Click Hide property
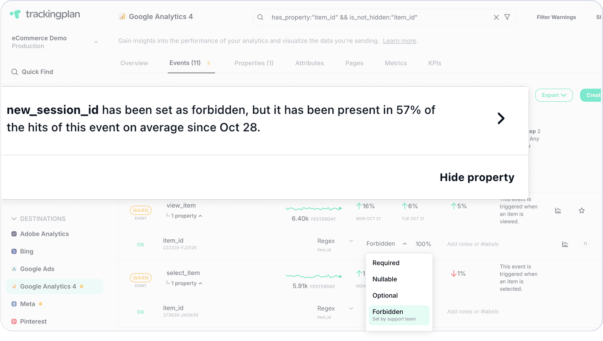Screen dimensions: 603x341 [477, 177]
